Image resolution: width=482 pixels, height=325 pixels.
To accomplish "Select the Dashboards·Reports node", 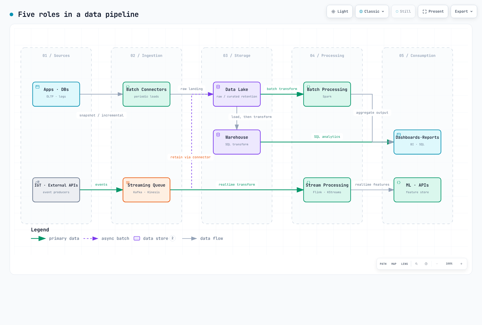I will coord(418,142).
